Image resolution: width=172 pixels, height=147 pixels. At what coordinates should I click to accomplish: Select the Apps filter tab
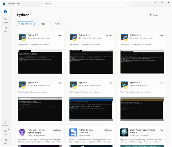pyautogui.click(x=43, y=24)
